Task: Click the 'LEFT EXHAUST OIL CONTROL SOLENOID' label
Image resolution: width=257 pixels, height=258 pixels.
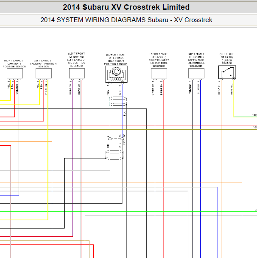Action: (x=77, y=63)
